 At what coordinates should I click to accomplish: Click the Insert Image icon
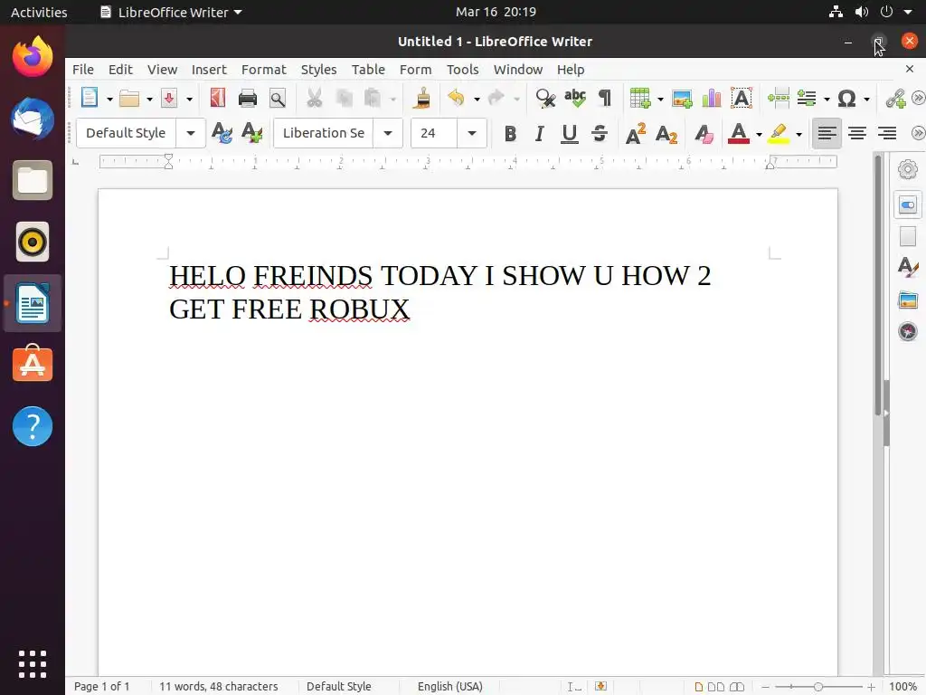pyautogui.click(x=682, y=99)
